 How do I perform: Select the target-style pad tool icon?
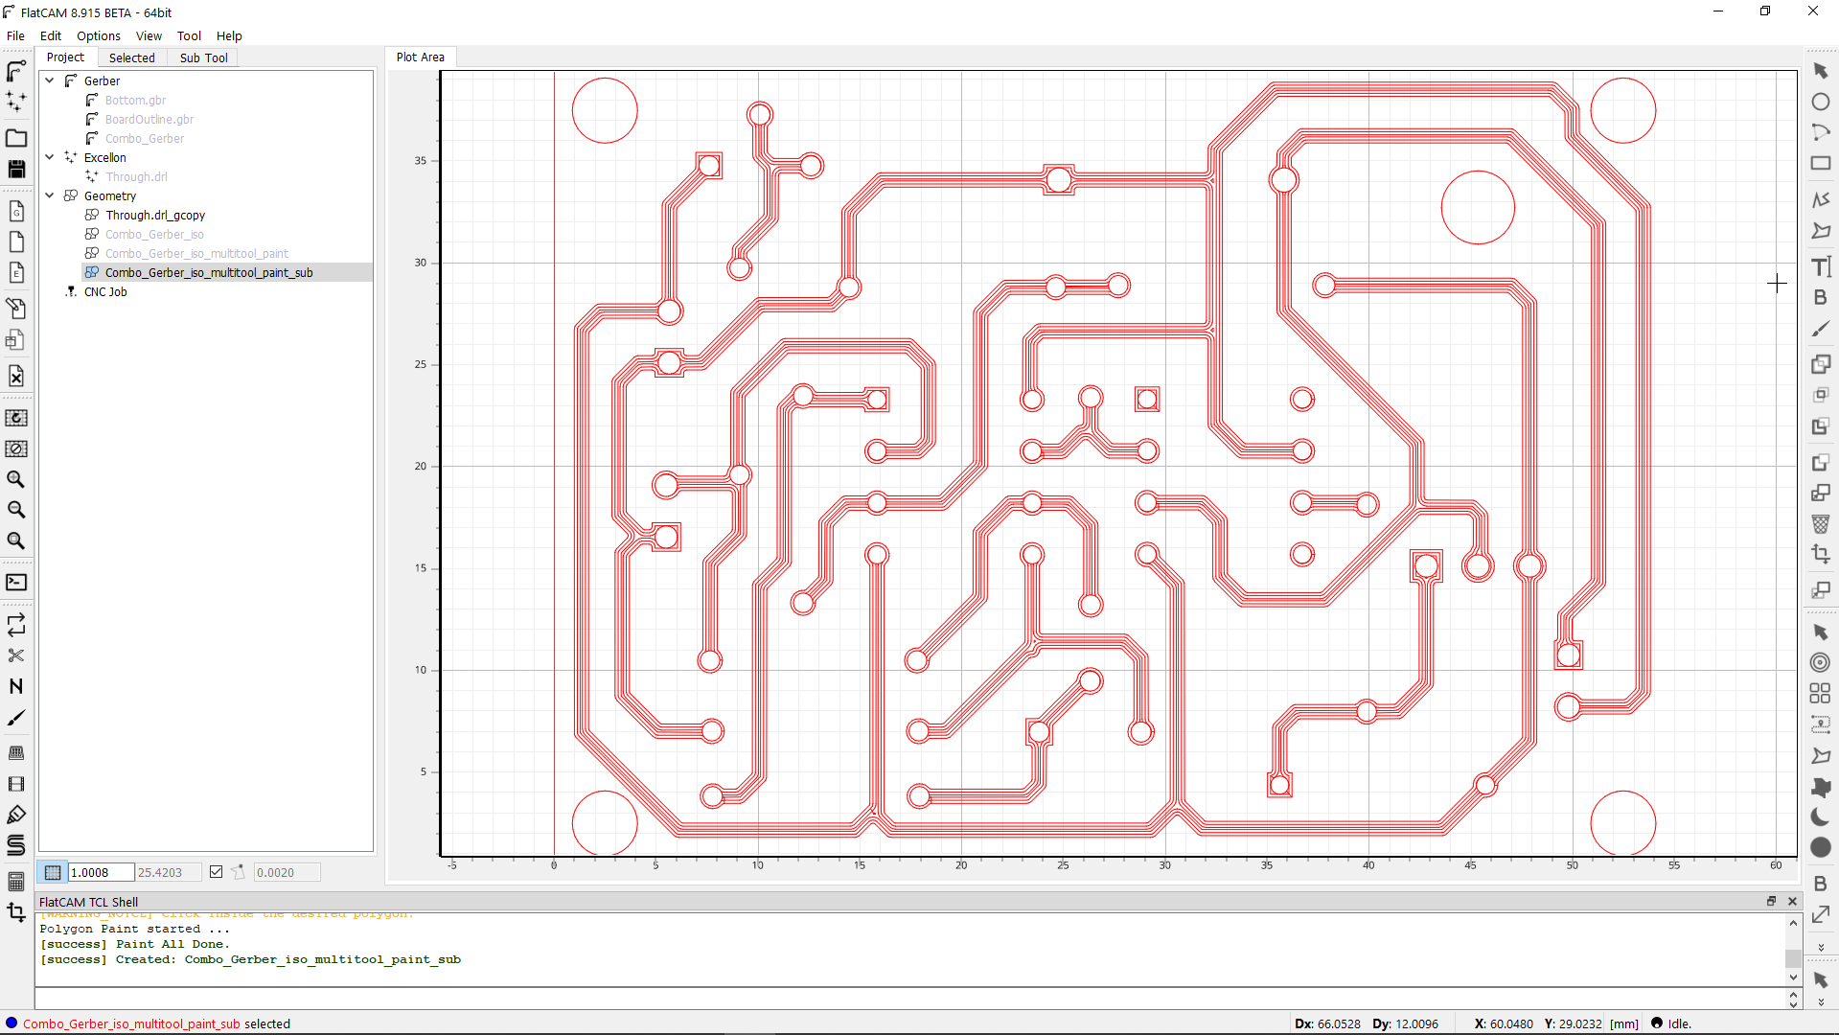pos(1821,662)
